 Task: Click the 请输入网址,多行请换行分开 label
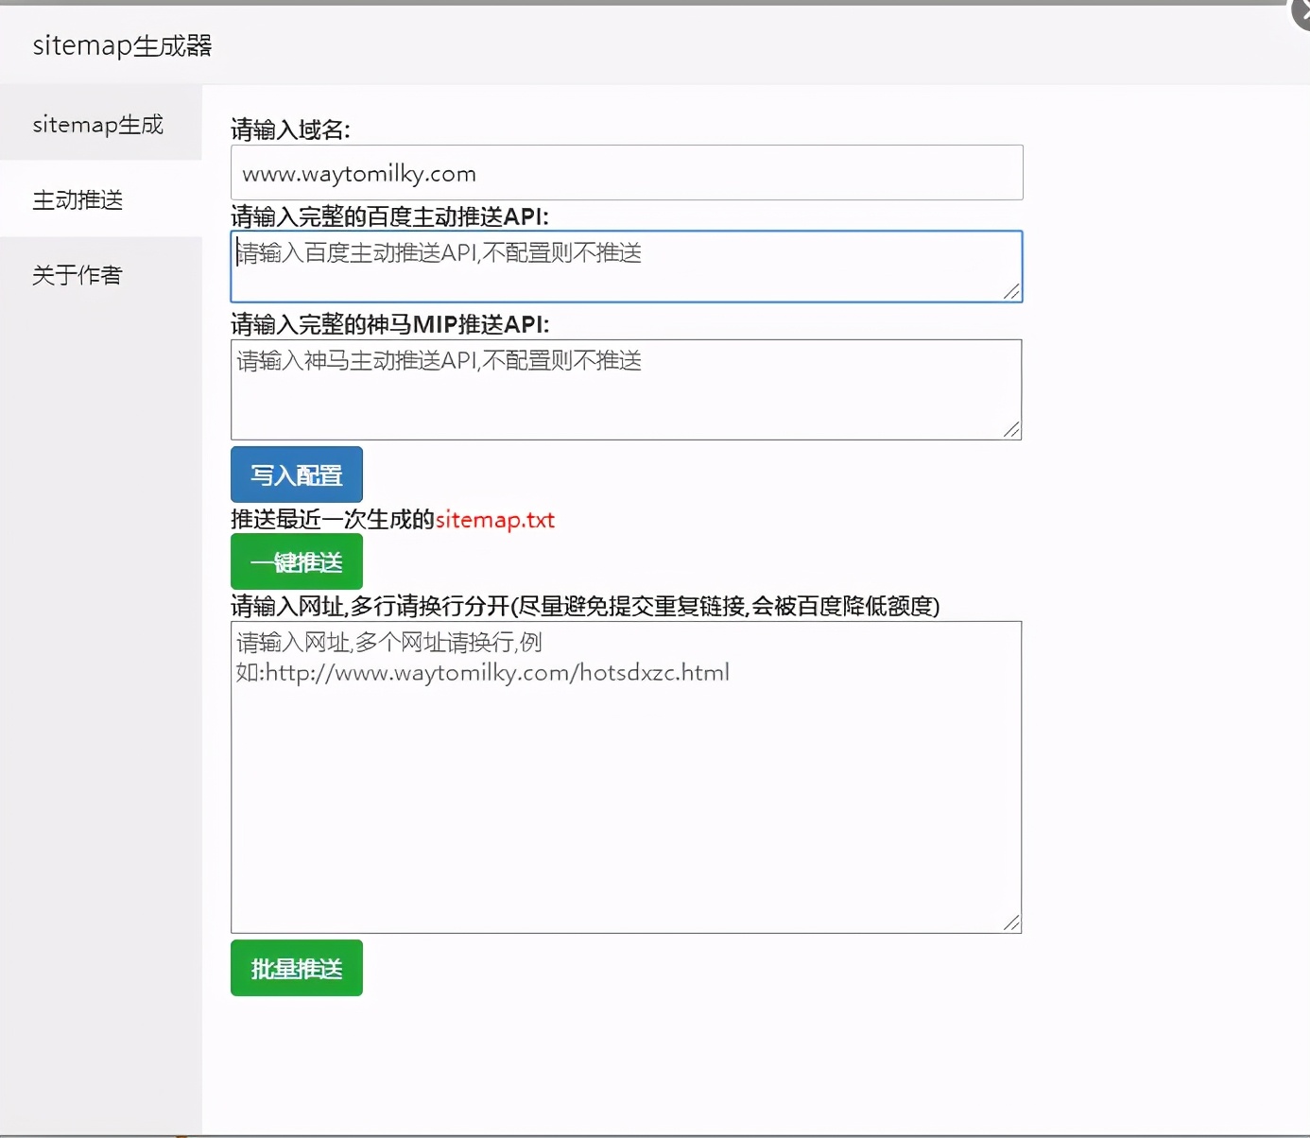click(x=585, y=606)
